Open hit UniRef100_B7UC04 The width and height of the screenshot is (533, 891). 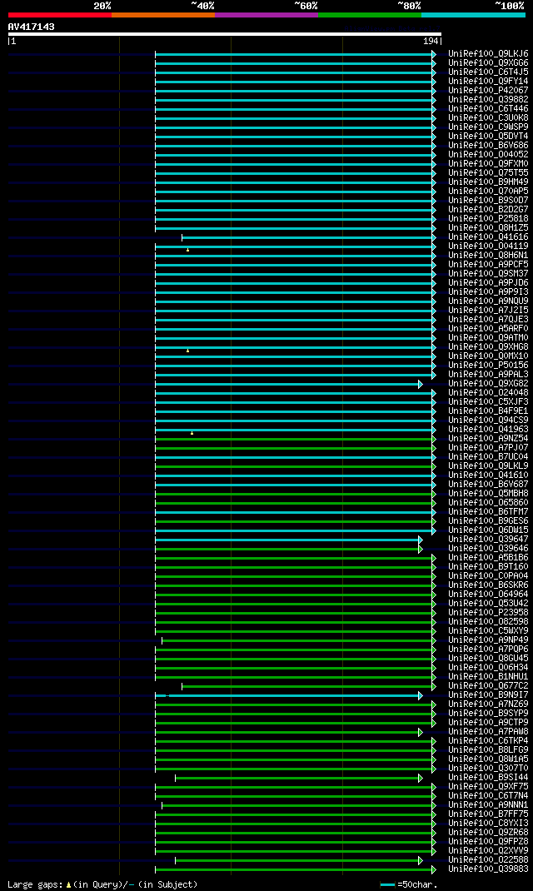pos(488,456)
